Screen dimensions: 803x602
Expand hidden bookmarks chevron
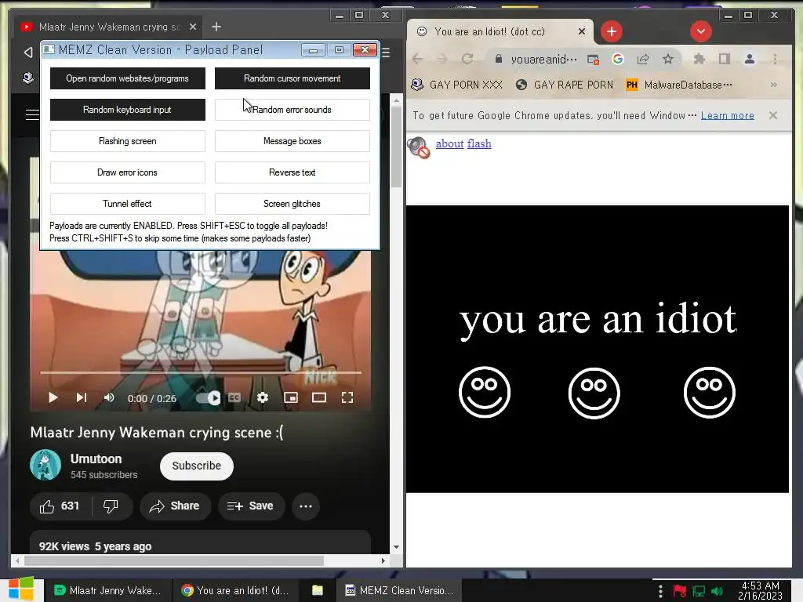click(x=774, y=85)
